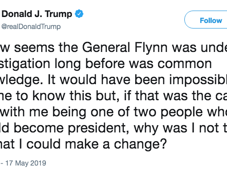
Task: Open the Donald J. Trump profile name
Action: click(x=37, y=14)
